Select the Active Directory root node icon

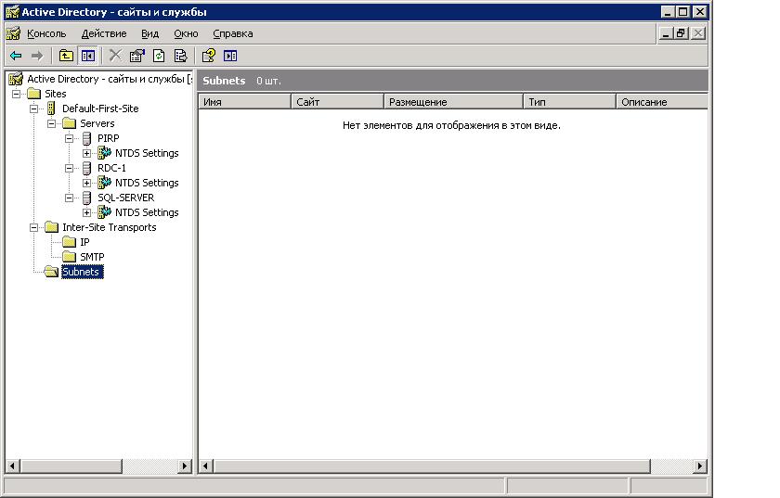click(x=16, y=79)
